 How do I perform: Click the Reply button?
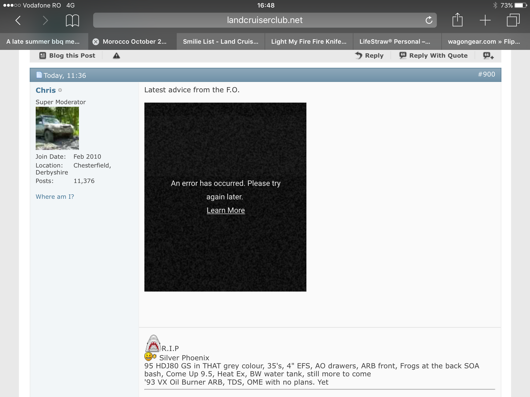click(x=369, y=56)
